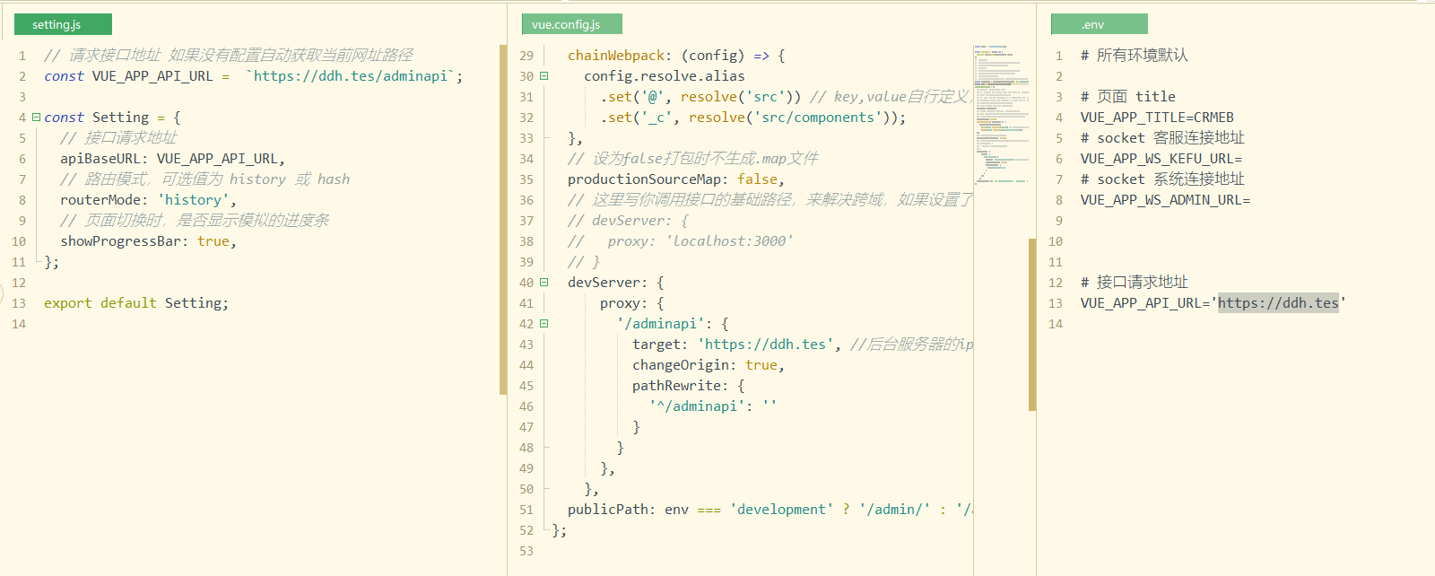1435x576 pixels.
Task: Click 'VUE_APP_WS_ADMIN_URL=' in .env
Action: (x=1165, y=200)
